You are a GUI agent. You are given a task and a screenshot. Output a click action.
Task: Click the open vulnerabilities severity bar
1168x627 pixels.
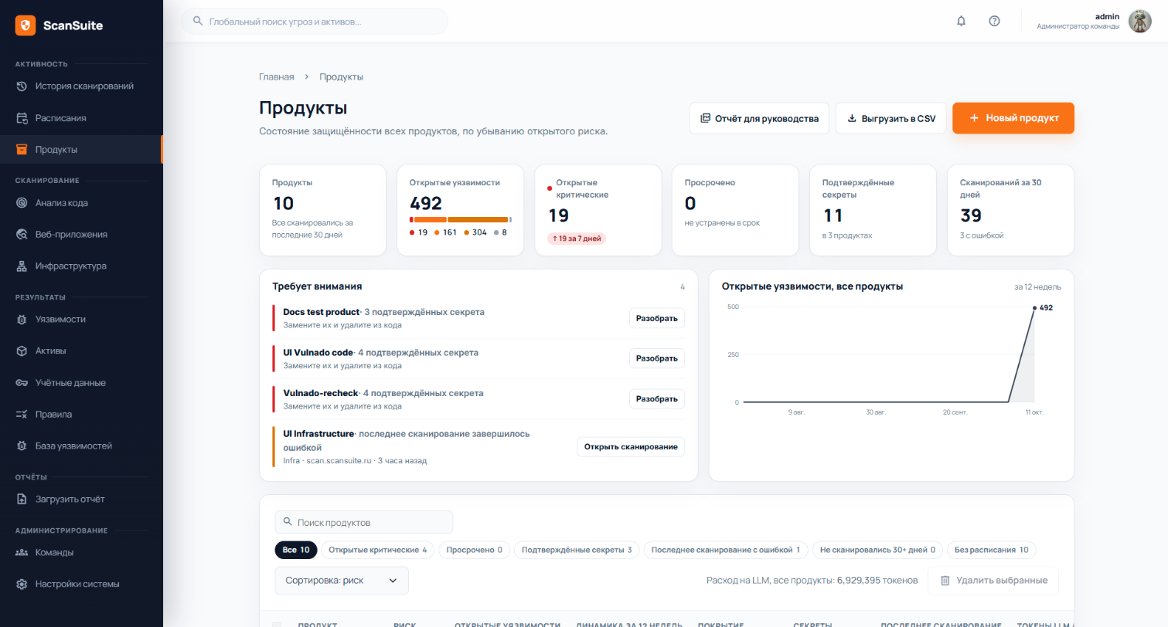click(x=461, y=220)
